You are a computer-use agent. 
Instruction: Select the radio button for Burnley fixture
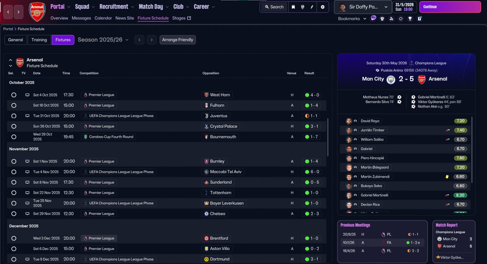14,161
